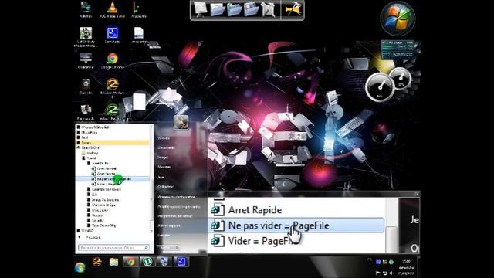Viewport: 494px width, 278px height.
Task: Open Modern Warfare 2 from the taskbar
Action: tap(96, 262)
